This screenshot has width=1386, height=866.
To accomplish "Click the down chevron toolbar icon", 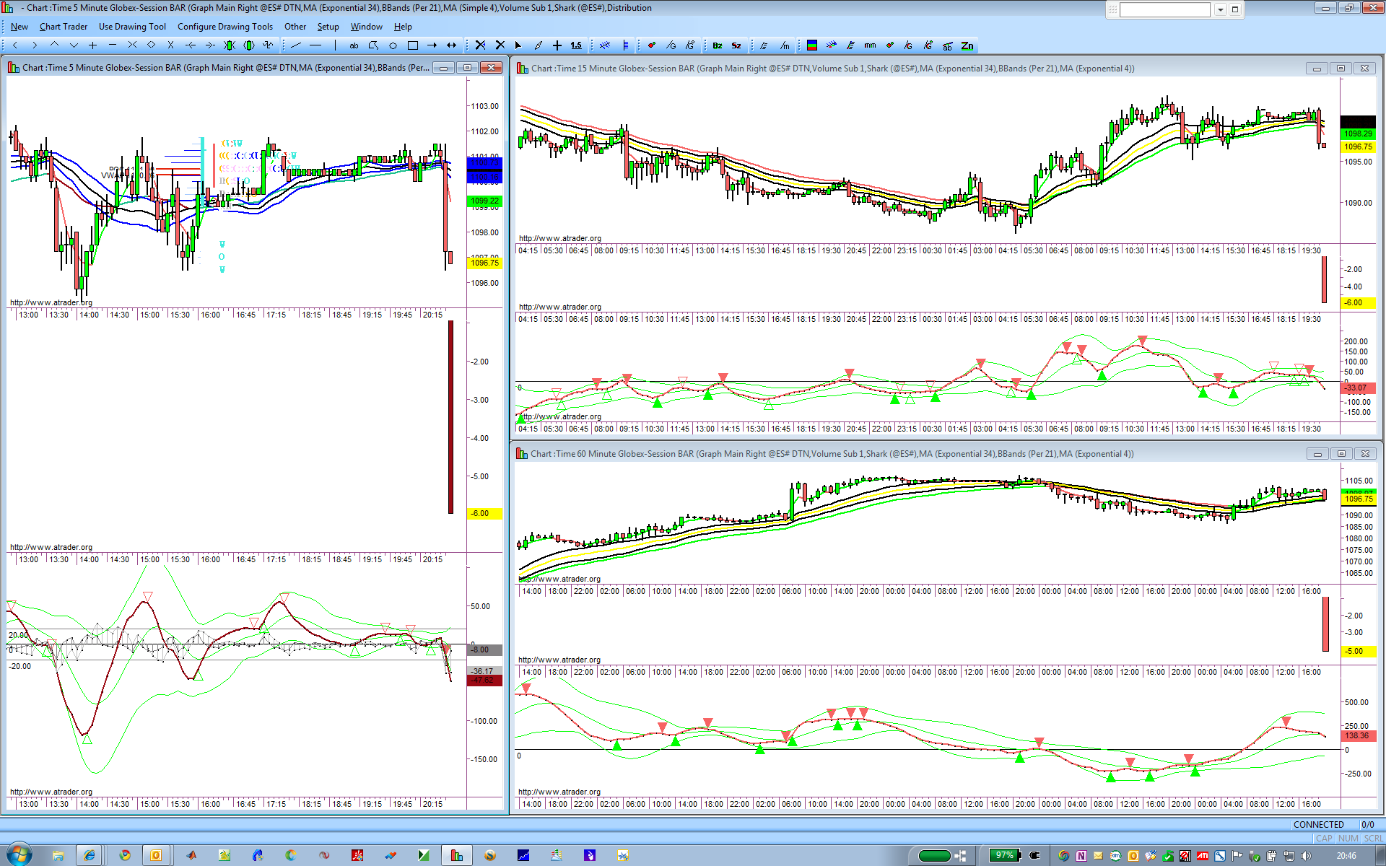I will (x=74, y=45).
